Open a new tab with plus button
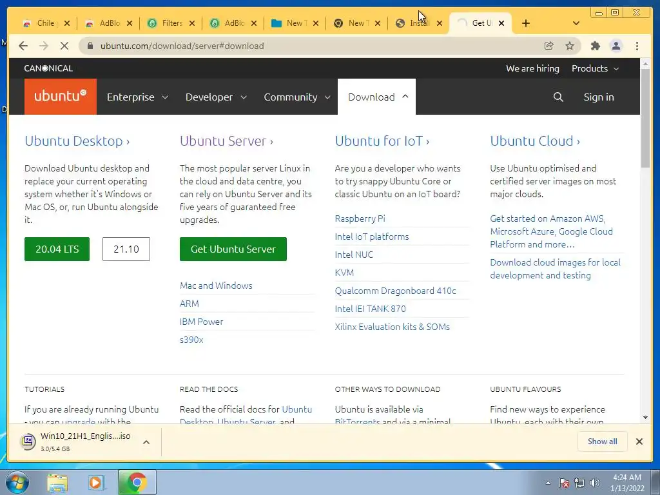This screenshot has width=660, height=495. tap(526, 23)
